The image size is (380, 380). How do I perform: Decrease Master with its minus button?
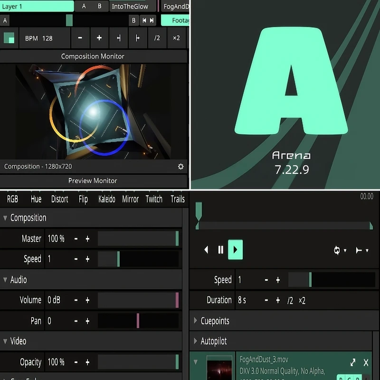[76, 239]
